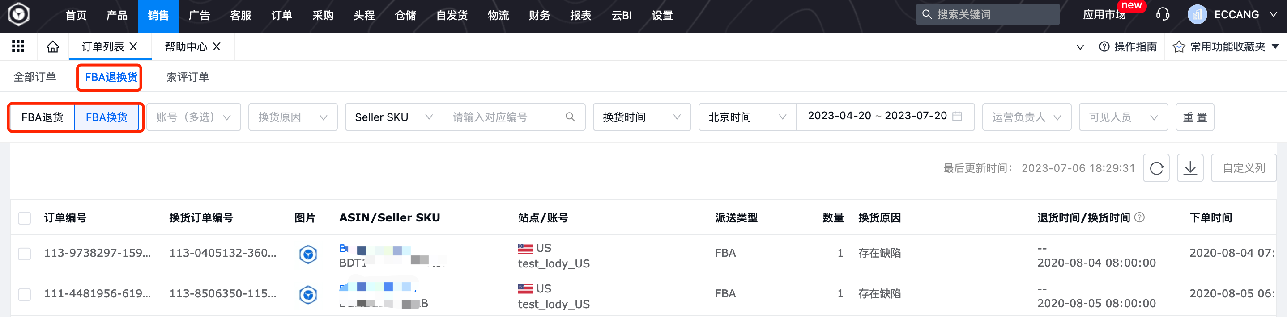Screen dimensions: 1287x317
Task: Click the home icon next to the tabs
Action: (52, 46)
